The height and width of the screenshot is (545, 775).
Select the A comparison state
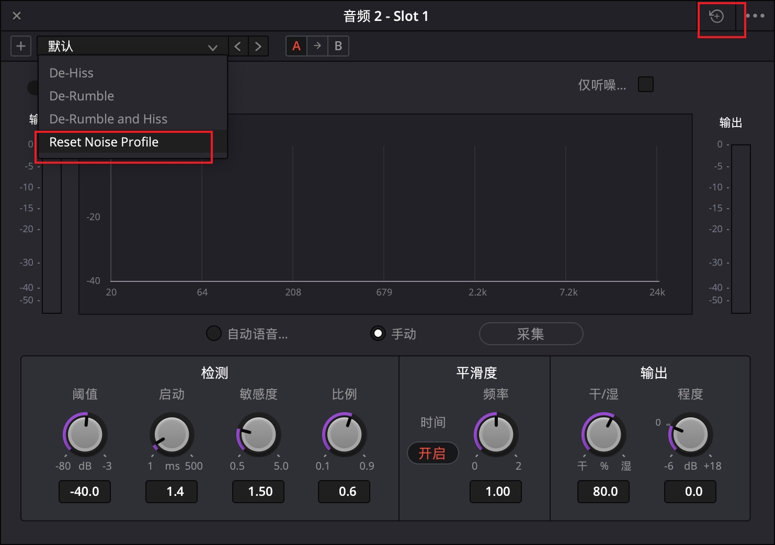297,46
